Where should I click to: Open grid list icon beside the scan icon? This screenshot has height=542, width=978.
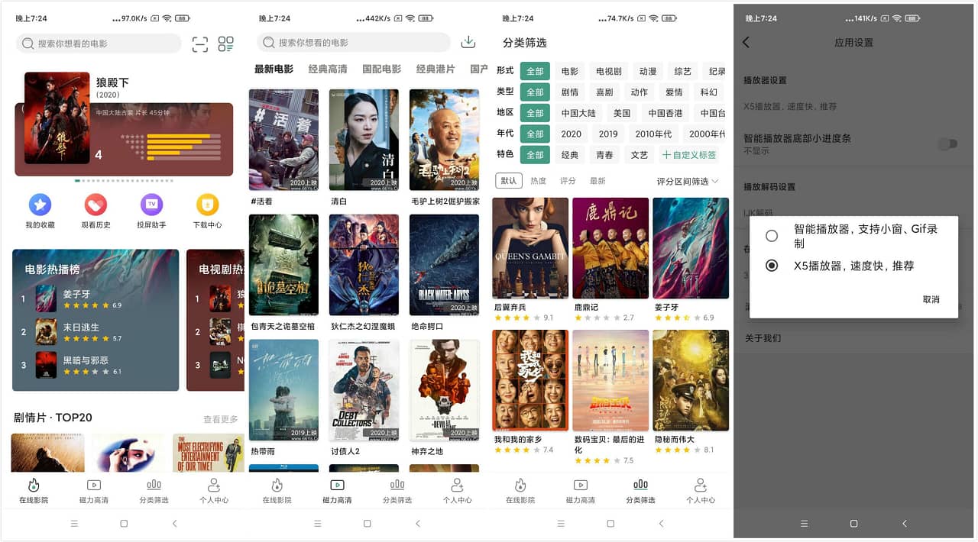(x=225, y=44)
